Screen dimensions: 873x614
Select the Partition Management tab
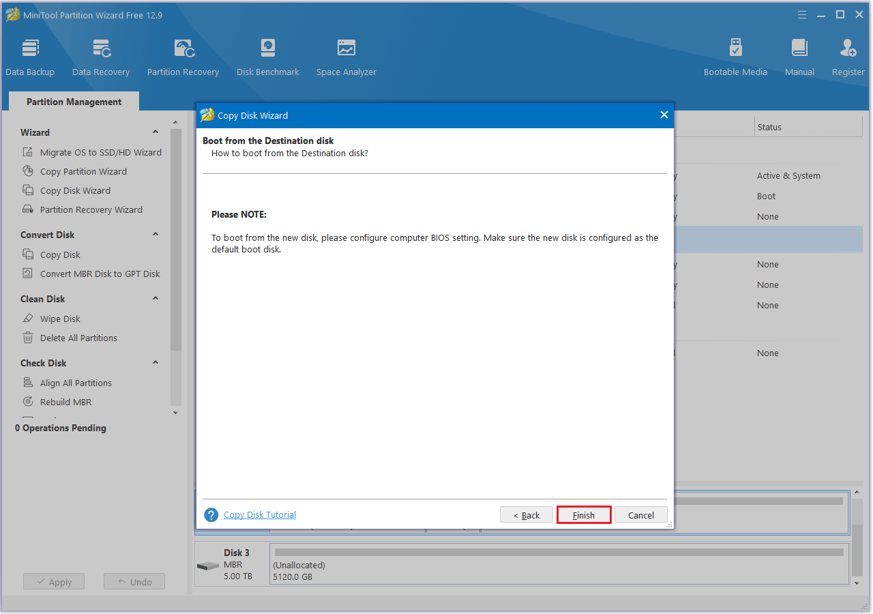74,102
